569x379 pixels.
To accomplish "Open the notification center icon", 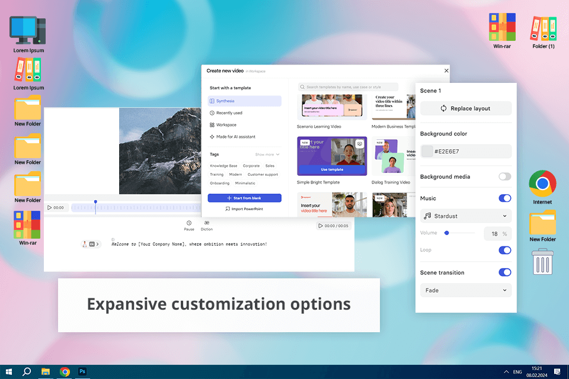I will click(557, 372).
